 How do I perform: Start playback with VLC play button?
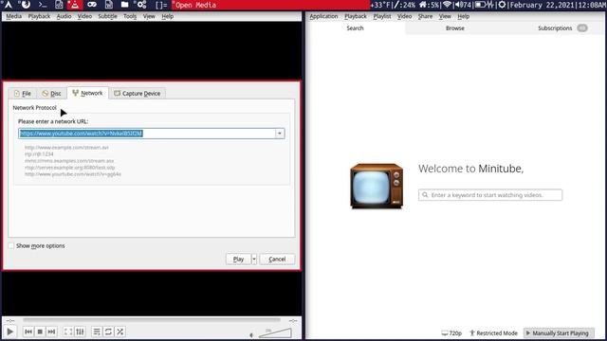(x=10, y=332)
